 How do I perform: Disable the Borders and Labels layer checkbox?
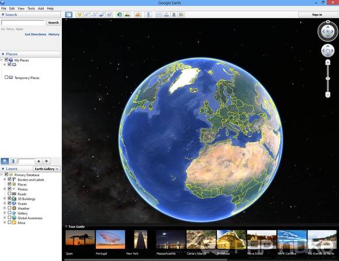coord(9,179)
